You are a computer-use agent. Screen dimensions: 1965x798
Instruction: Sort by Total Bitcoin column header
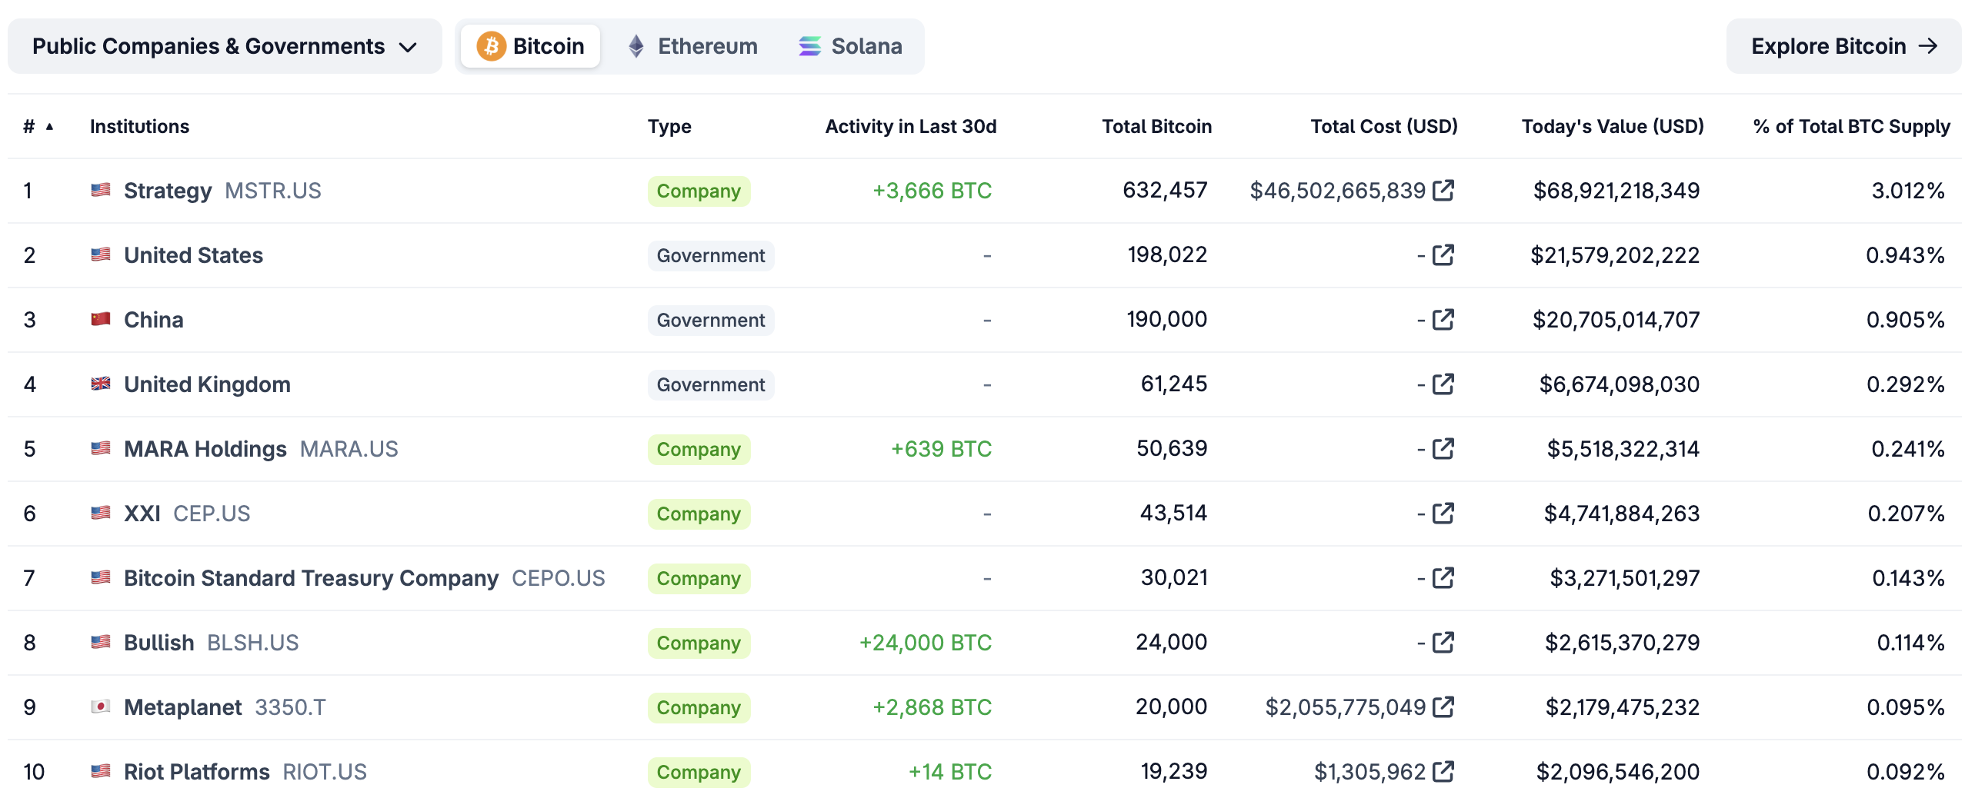1156,126
